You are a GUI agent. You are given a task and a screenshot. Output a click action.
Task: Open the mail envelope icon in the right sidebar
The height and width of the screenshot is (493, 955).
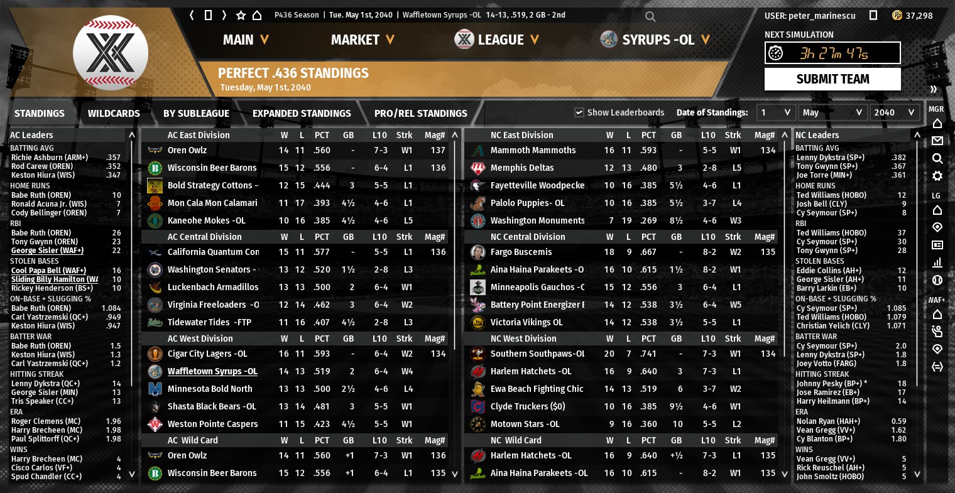pos(937,141)
